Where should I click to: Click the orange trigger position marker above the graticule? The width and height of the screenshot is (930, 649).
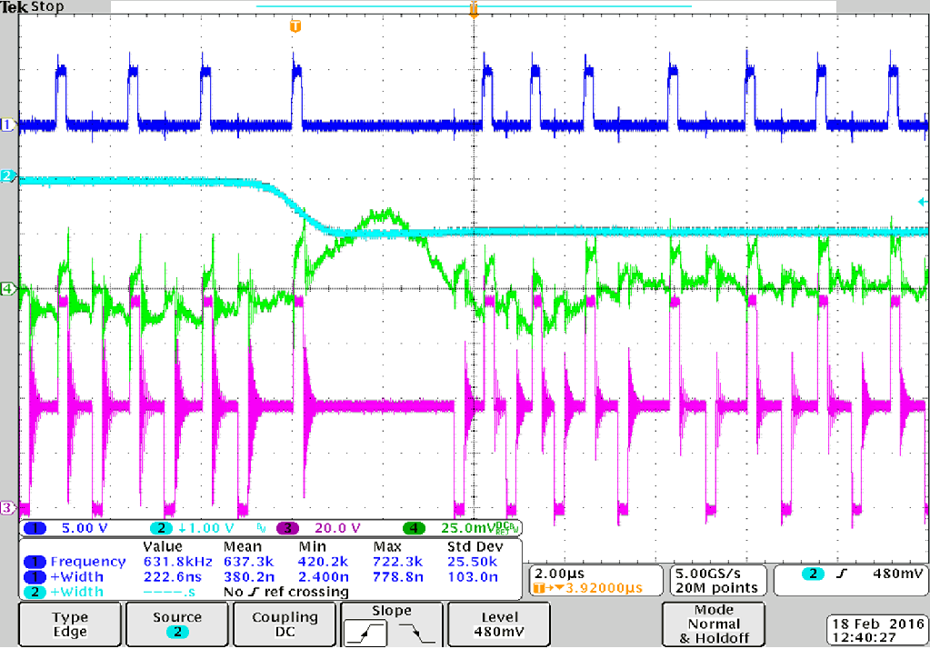pos(473,11)
